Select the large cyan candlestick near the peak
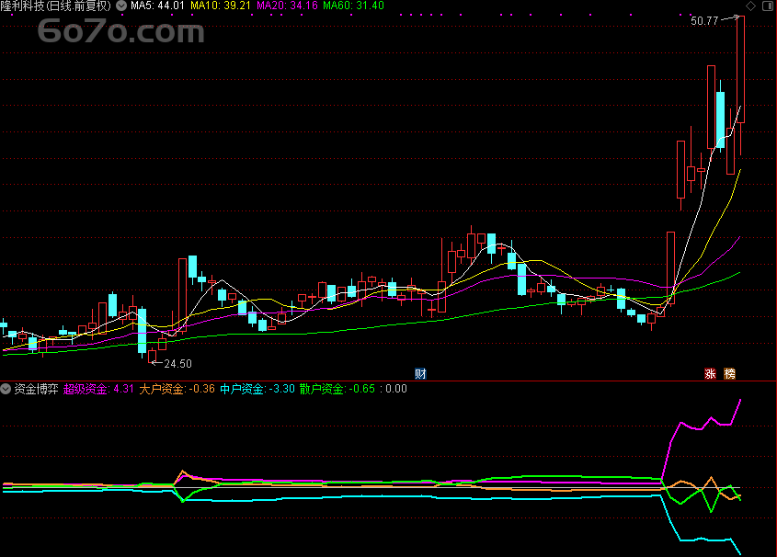777x557 pixels. (721, 119)
